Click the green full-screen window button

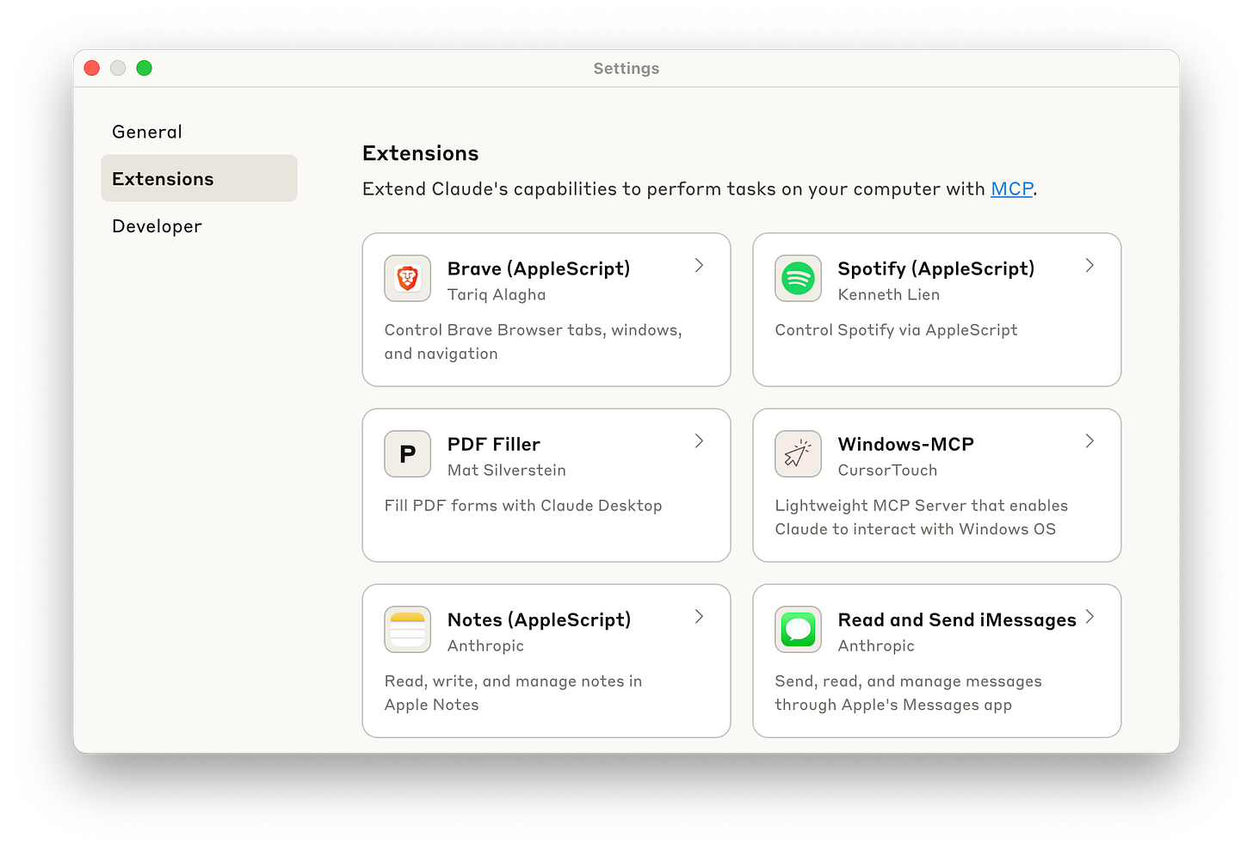[x=145, y=68]
